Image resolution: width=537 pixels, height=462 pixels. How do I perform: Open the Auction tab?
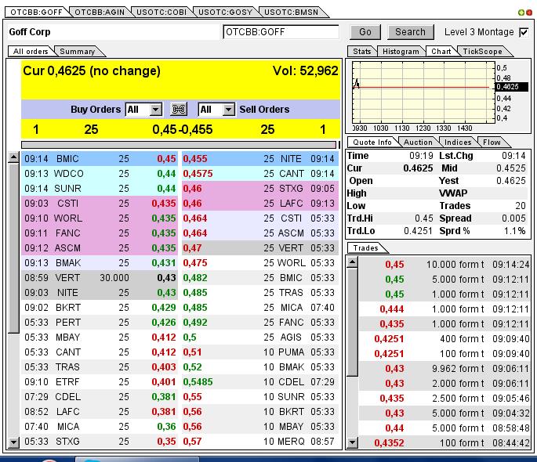click(418, 143)
